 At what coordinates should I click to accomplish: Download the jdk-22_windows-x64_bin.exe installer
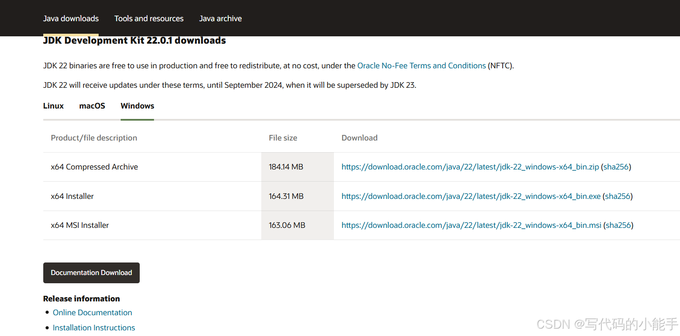471,196
